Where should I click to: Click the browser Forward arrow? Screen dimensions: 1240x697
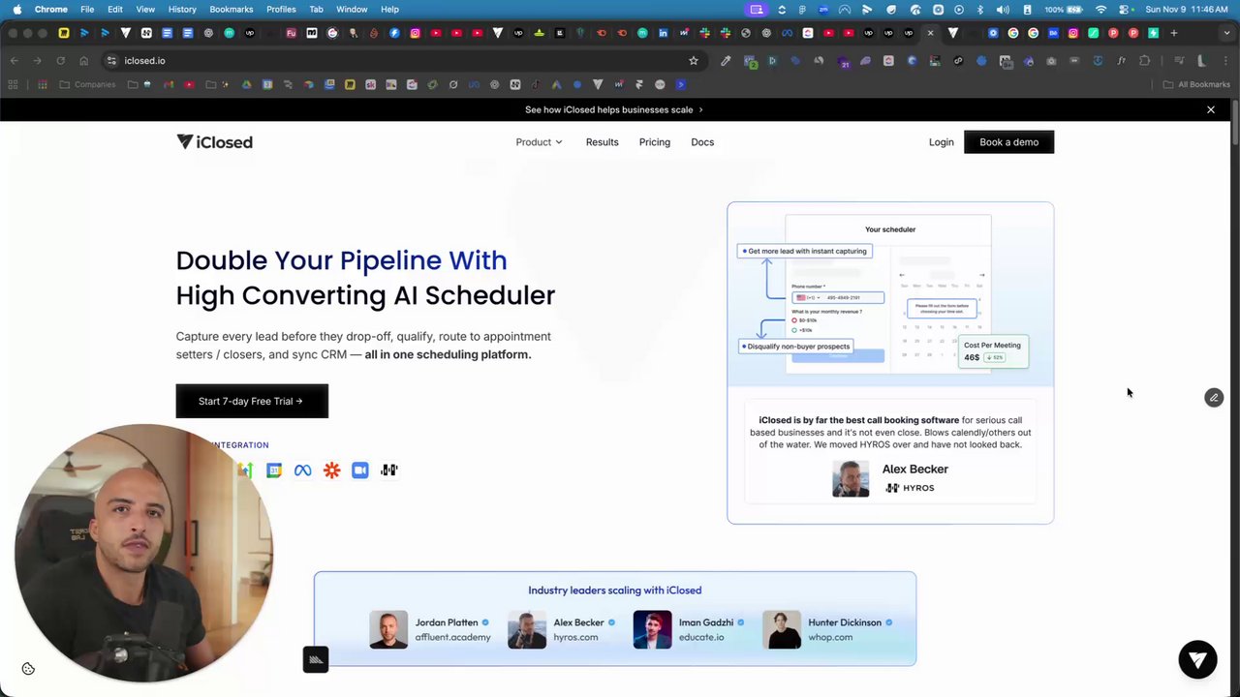coord(37,60)
